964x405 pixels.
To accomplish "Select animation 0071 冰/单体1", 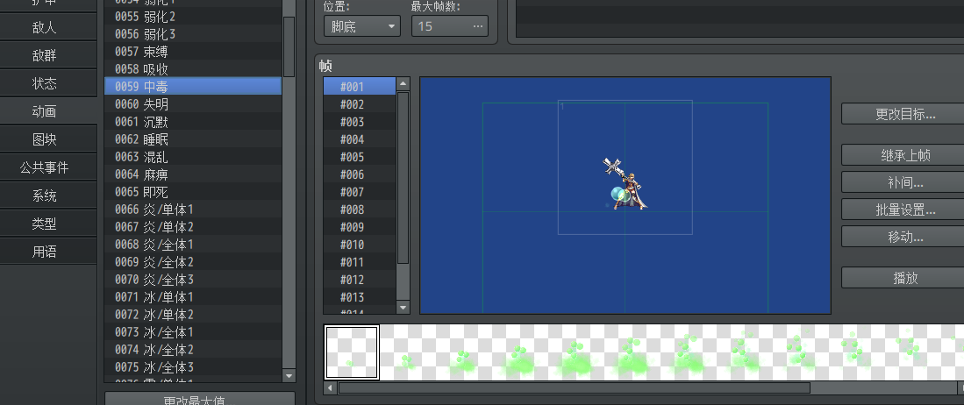I will pyautogui.click(x=193, y=297).
